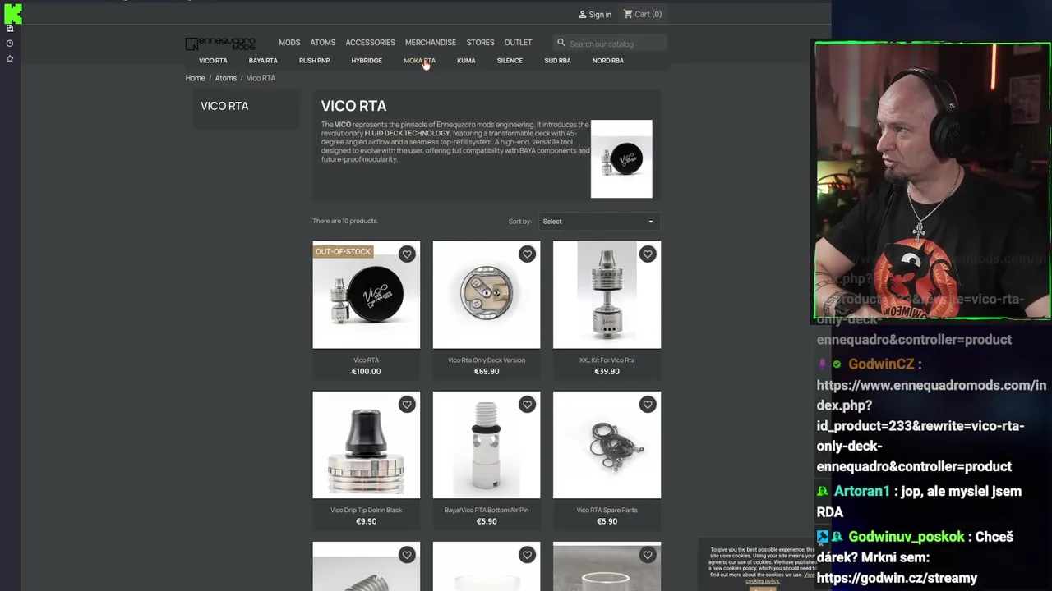Select RUSH PNP submenu item

[x=314, y=61]
